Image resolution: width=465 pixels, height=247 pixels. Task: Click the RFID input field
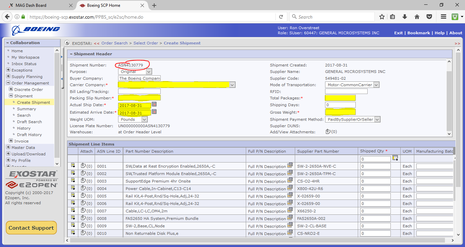click(346, 91)
